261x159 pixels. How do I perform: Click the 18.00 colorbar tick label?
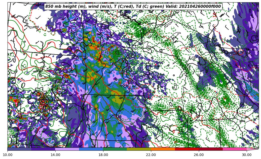pos(103,155)
